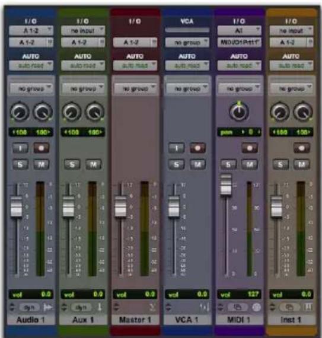Solo the Audio 1 track
Screen dimensions: 322x338
point(20,165)
